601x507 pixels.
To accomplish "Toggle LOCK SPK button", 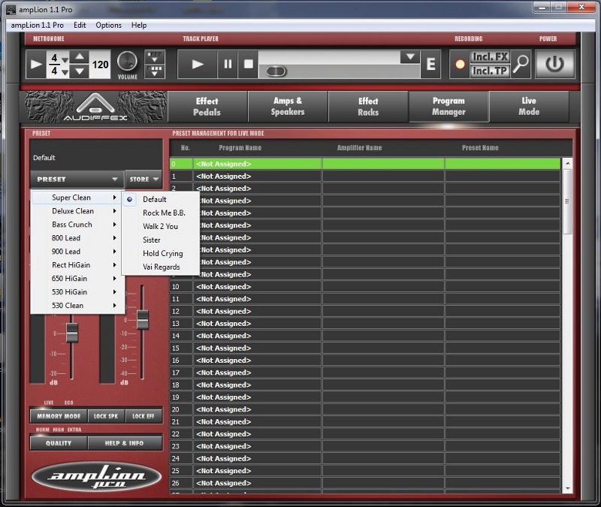I will pos(106,416).
